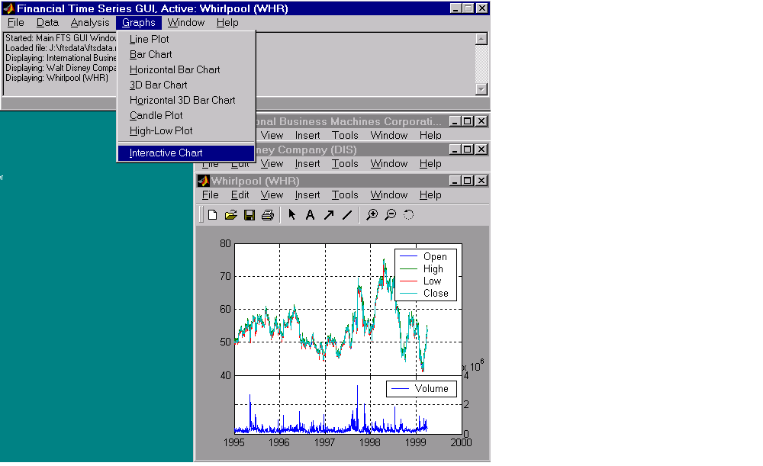
Task: Select the Add Line drawing tool
Action: click(346, 215)
